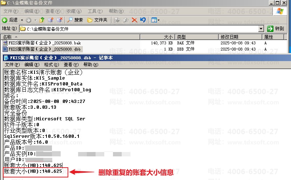
Task: Open Explorer's 查看(V) menu
Action: tap(53, 11)
